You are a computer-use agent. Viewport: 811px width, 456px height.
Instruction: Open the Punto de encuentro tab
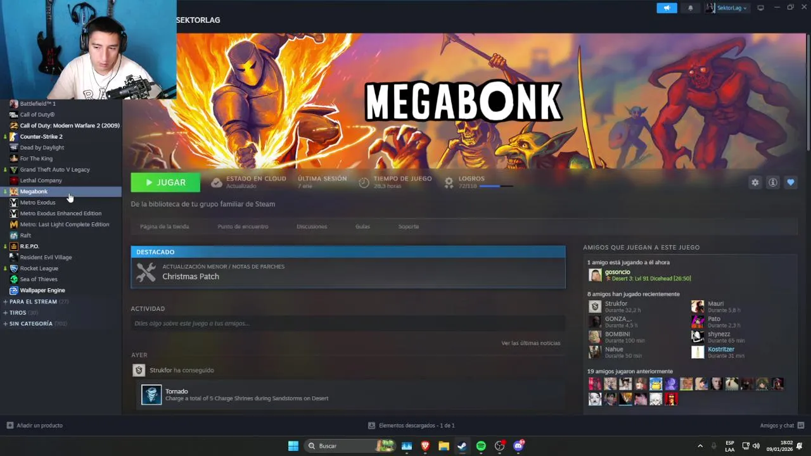(x=243, y=226)
